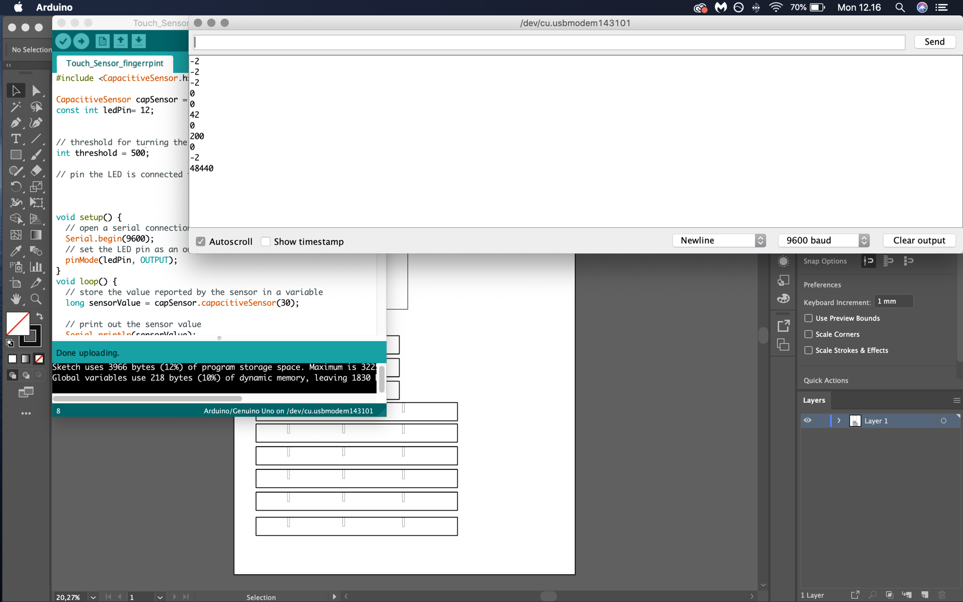The height and width of the screenshot is (602, 963).
Task: Select the Hand tool
Action: tap(15, 299)
